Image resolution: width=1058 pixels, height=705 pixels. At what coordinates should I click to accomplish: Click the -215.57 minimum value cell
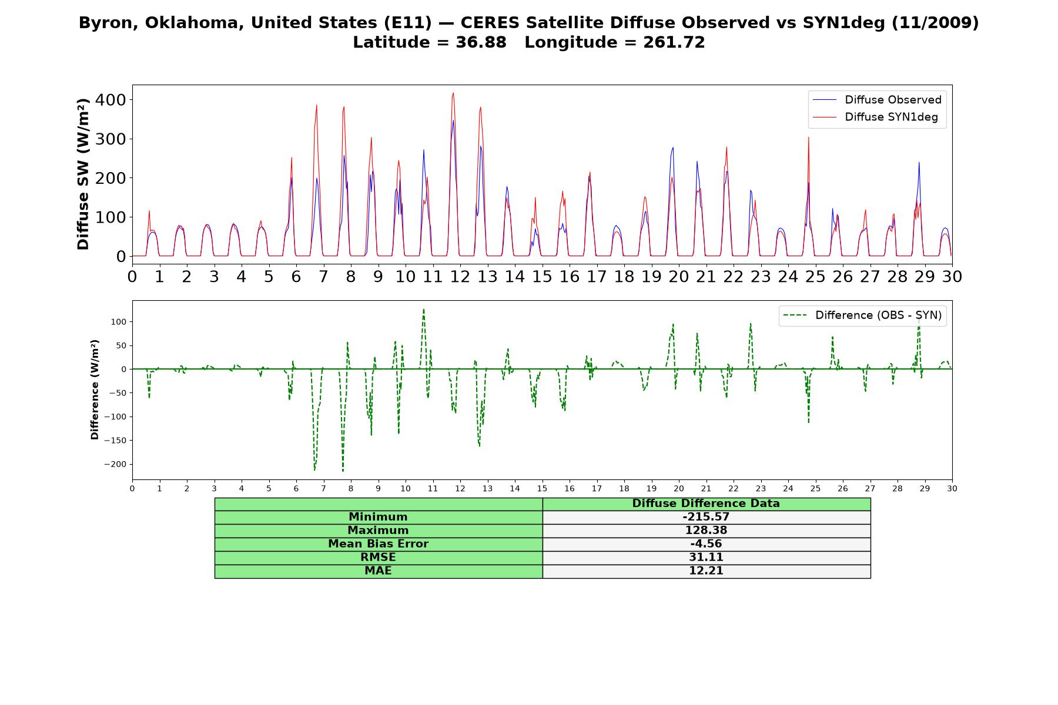pyautogui.click(x=706, y=517)
